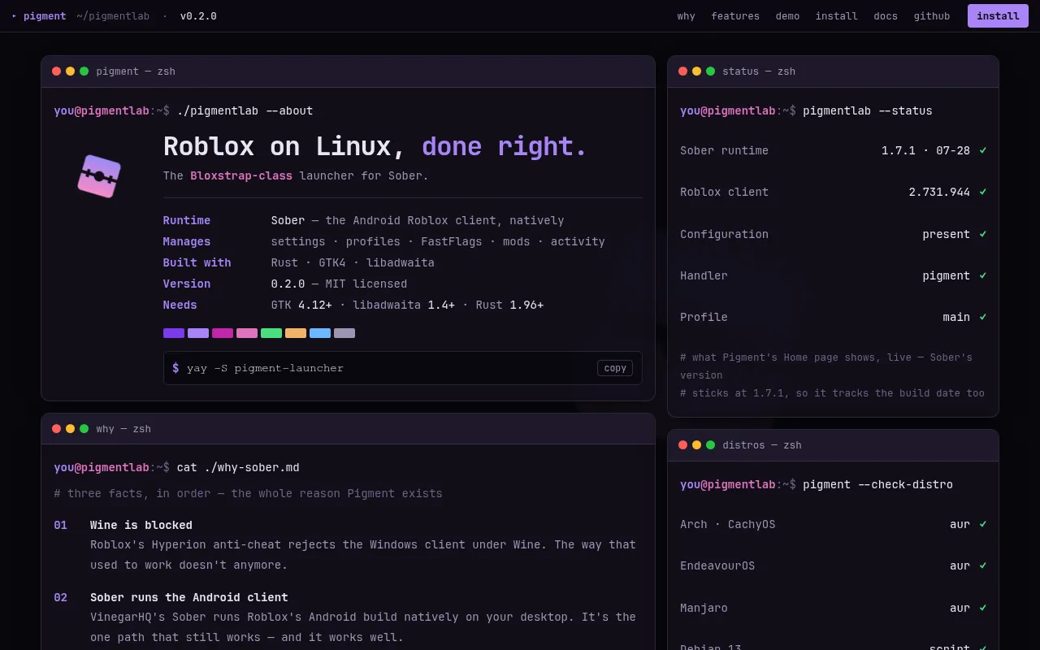Go to the demo nav item

click(787, 16)
